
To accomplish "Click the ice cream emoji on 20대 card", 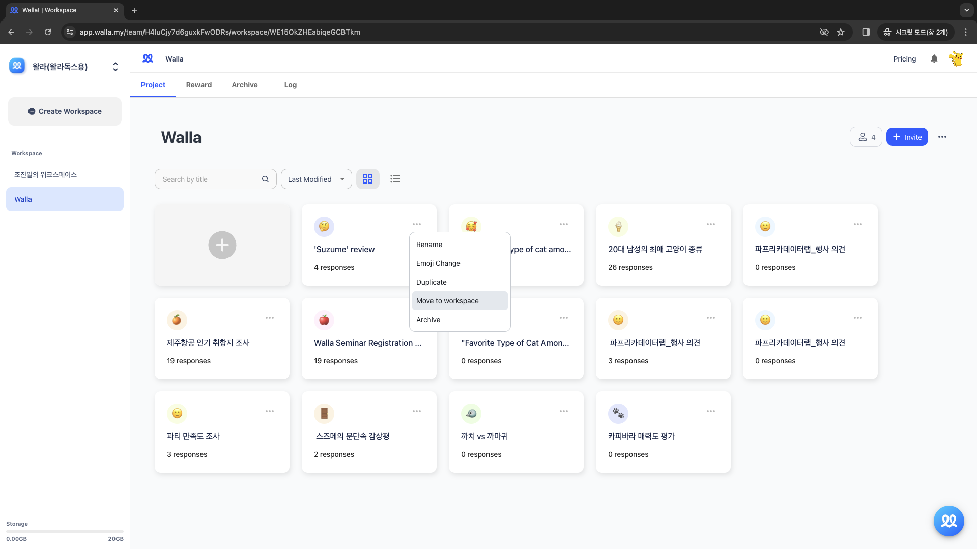I will 618,226.
